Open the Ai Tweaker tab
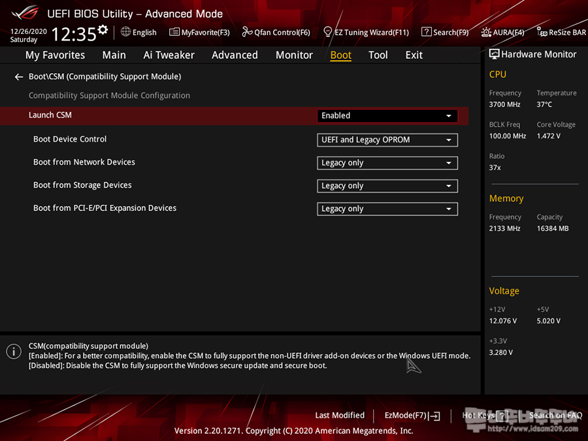This screenshot has width=588, height=441. click(x=169, y=55)
